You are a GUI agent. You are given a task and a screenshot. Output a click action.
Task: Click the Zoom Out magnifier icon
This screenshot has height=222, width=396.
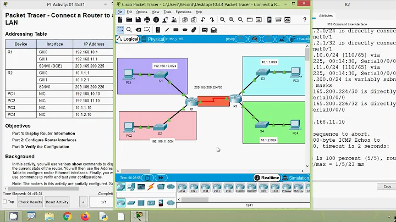240,20
